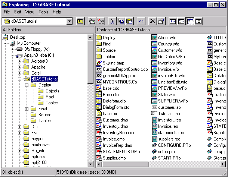228x177 pixels.
Task: Expand the 3½ Floppy (A:) node
Action: (x=12, y=49)
